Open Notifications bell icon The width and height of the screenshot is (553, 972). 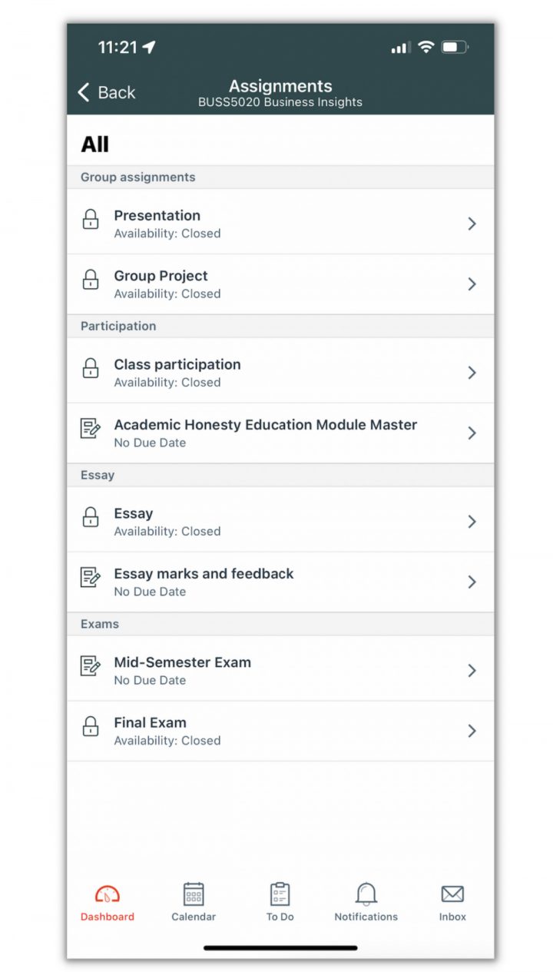[366, 894]
